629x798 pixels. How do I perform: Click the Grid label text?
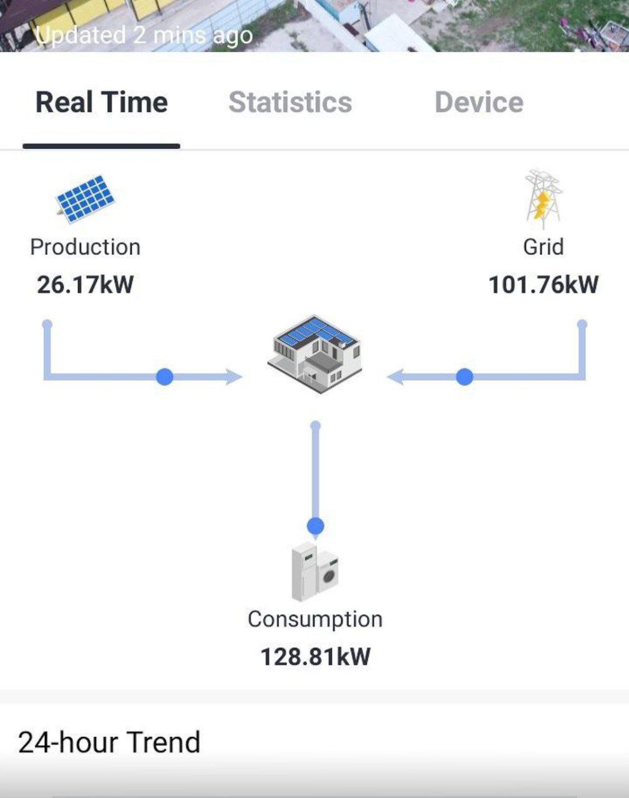(544, 247)
